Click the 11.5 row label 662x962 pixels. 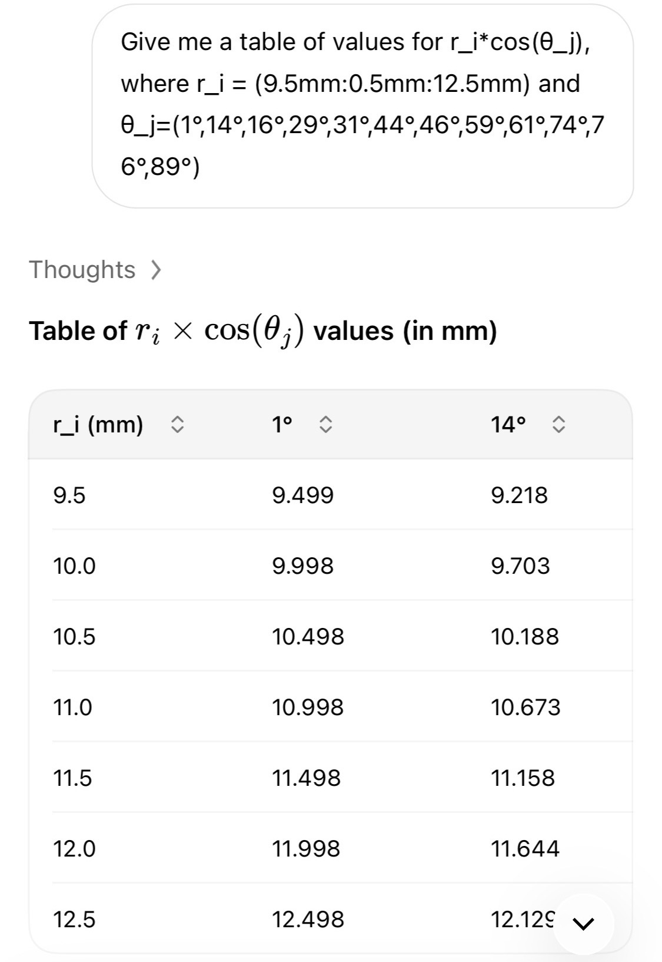(x=72, y=778)
